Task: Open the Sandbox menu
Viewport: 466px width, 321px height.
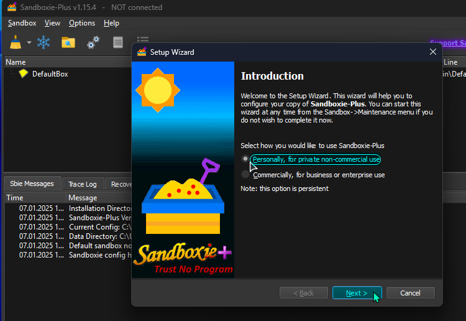Action: point(22,23)
